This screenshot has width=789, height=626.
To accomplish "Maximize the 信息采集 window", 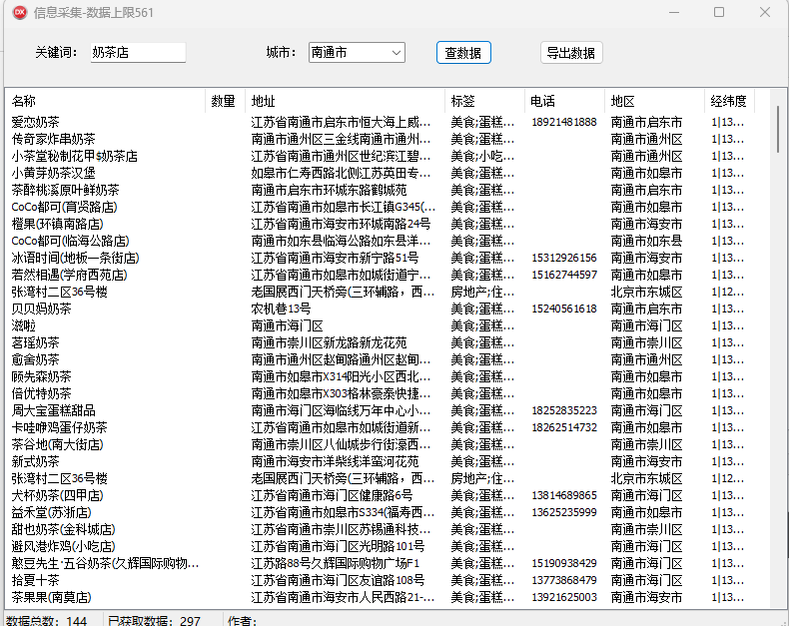I will pos(719,13).
